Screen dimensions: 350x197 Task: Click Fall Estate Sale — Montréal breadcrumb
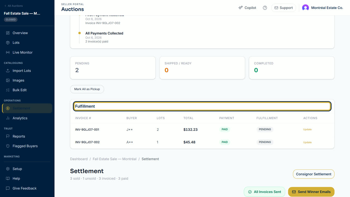[115, 159]
